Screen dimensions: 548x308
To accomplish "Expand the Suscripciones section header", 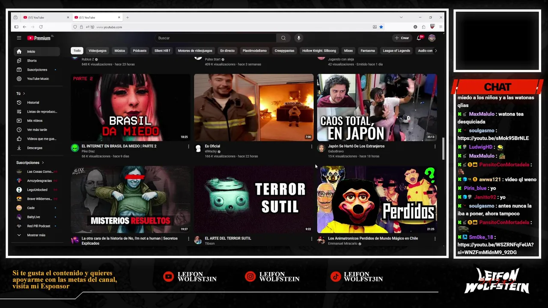I will pos(30,163).
